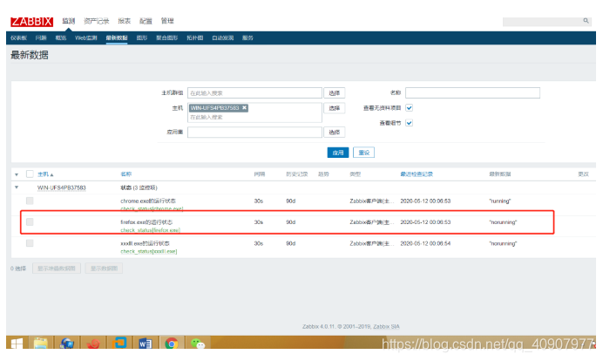The width and height of the screenshot is (603, 361).
Task: Click the 显示数据图 button
Action: point(105,269)
